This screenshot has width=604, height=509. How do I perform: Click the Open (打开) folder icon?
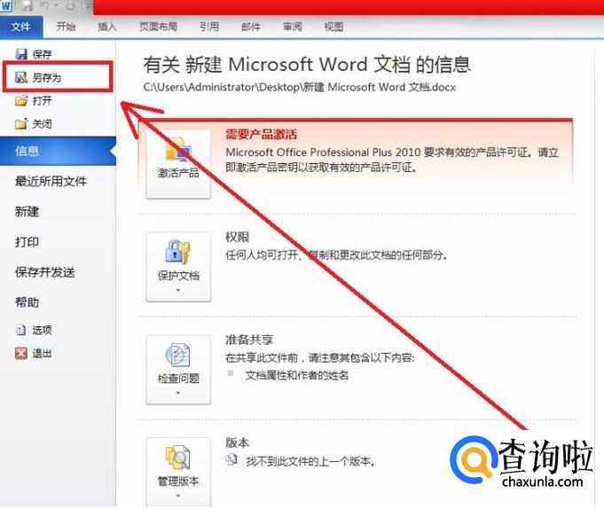click(x=21, y=100)
